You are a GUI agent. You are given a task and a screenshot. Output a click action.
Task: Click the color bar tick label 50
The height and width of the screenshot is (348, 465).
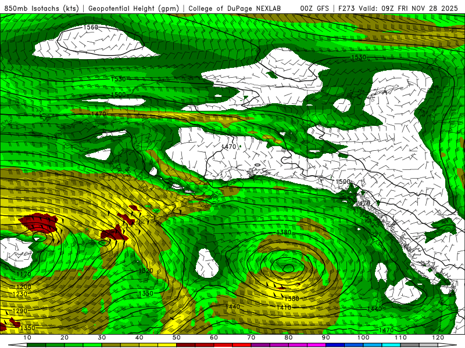177,338
